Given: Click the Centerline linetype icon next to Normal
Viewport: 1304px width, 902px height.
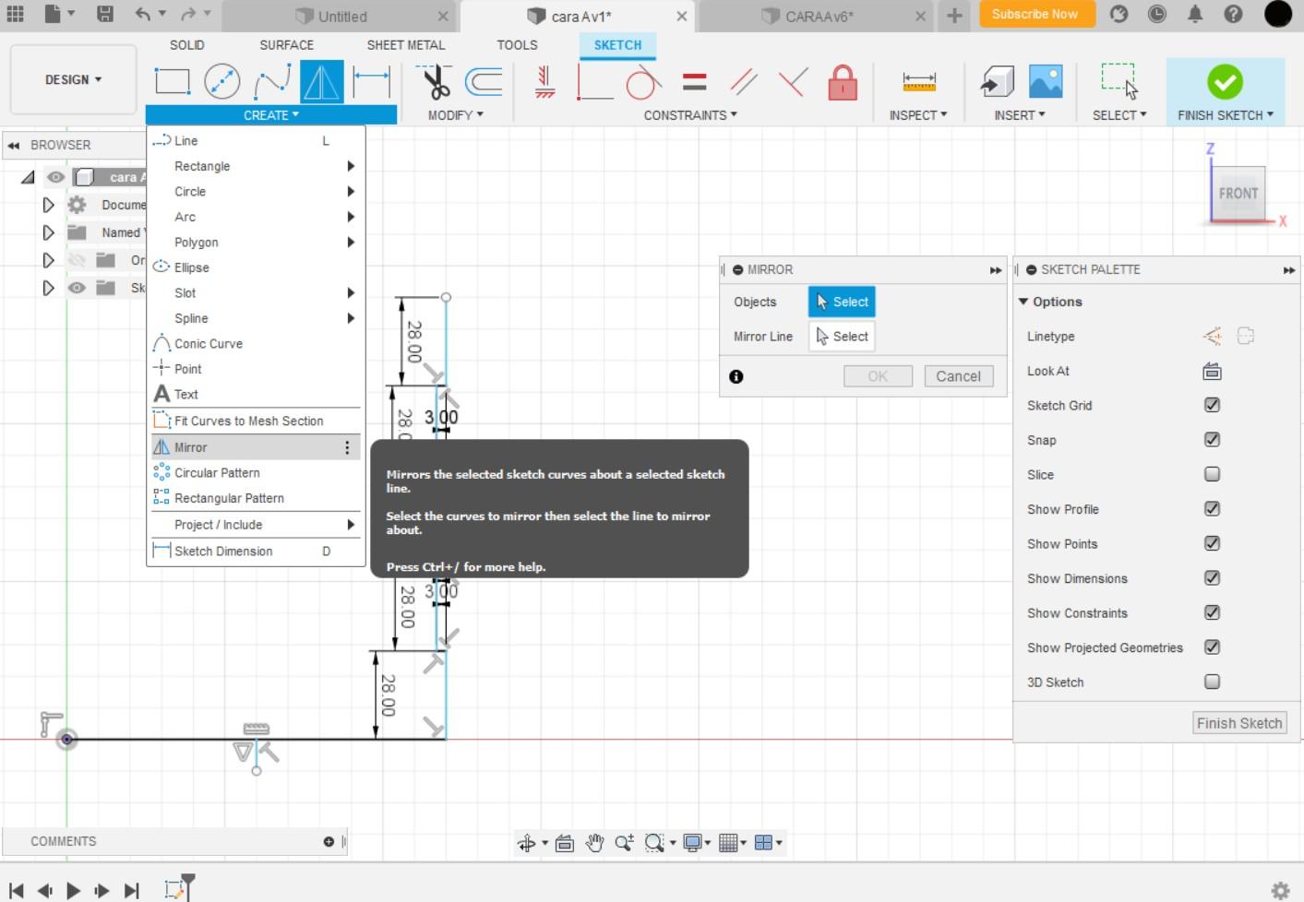Looking at the screenshot, I should (1246, 336).
